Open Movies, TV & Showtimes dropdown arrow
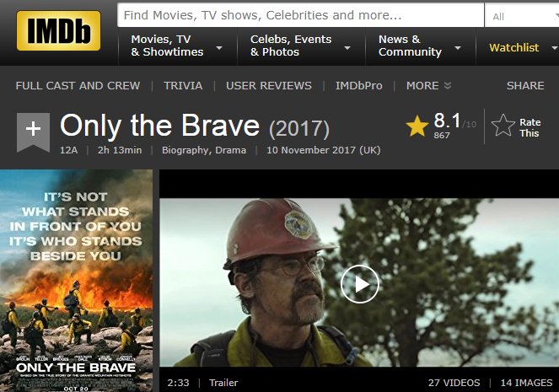The image size is (559, 392). [x=219, y=47]
